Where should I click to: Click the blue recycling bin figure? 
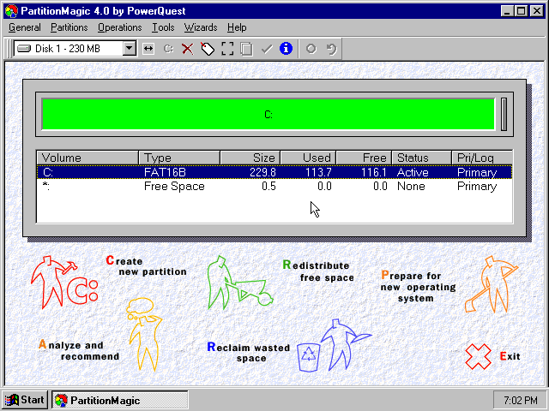tap(334, 345)
